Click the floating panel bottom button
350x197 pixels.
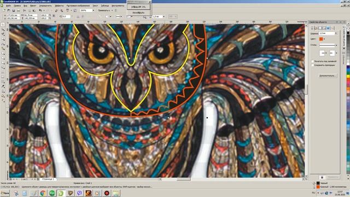click(138, 13)
